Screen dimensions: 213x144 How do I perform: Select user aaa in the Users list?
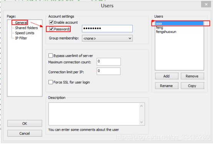point(179,23)
